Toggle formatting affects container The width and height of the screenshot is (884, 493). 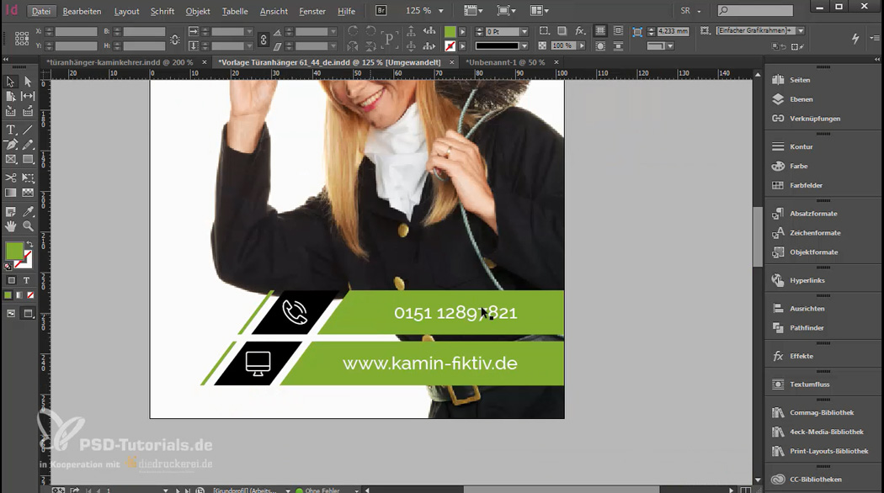(11, 280)
